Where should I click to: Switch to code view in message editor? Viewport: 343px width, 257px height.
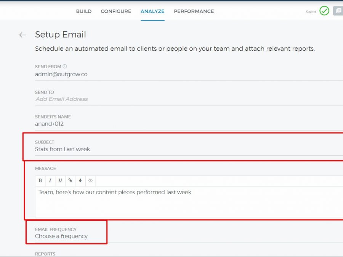point(90,180)
